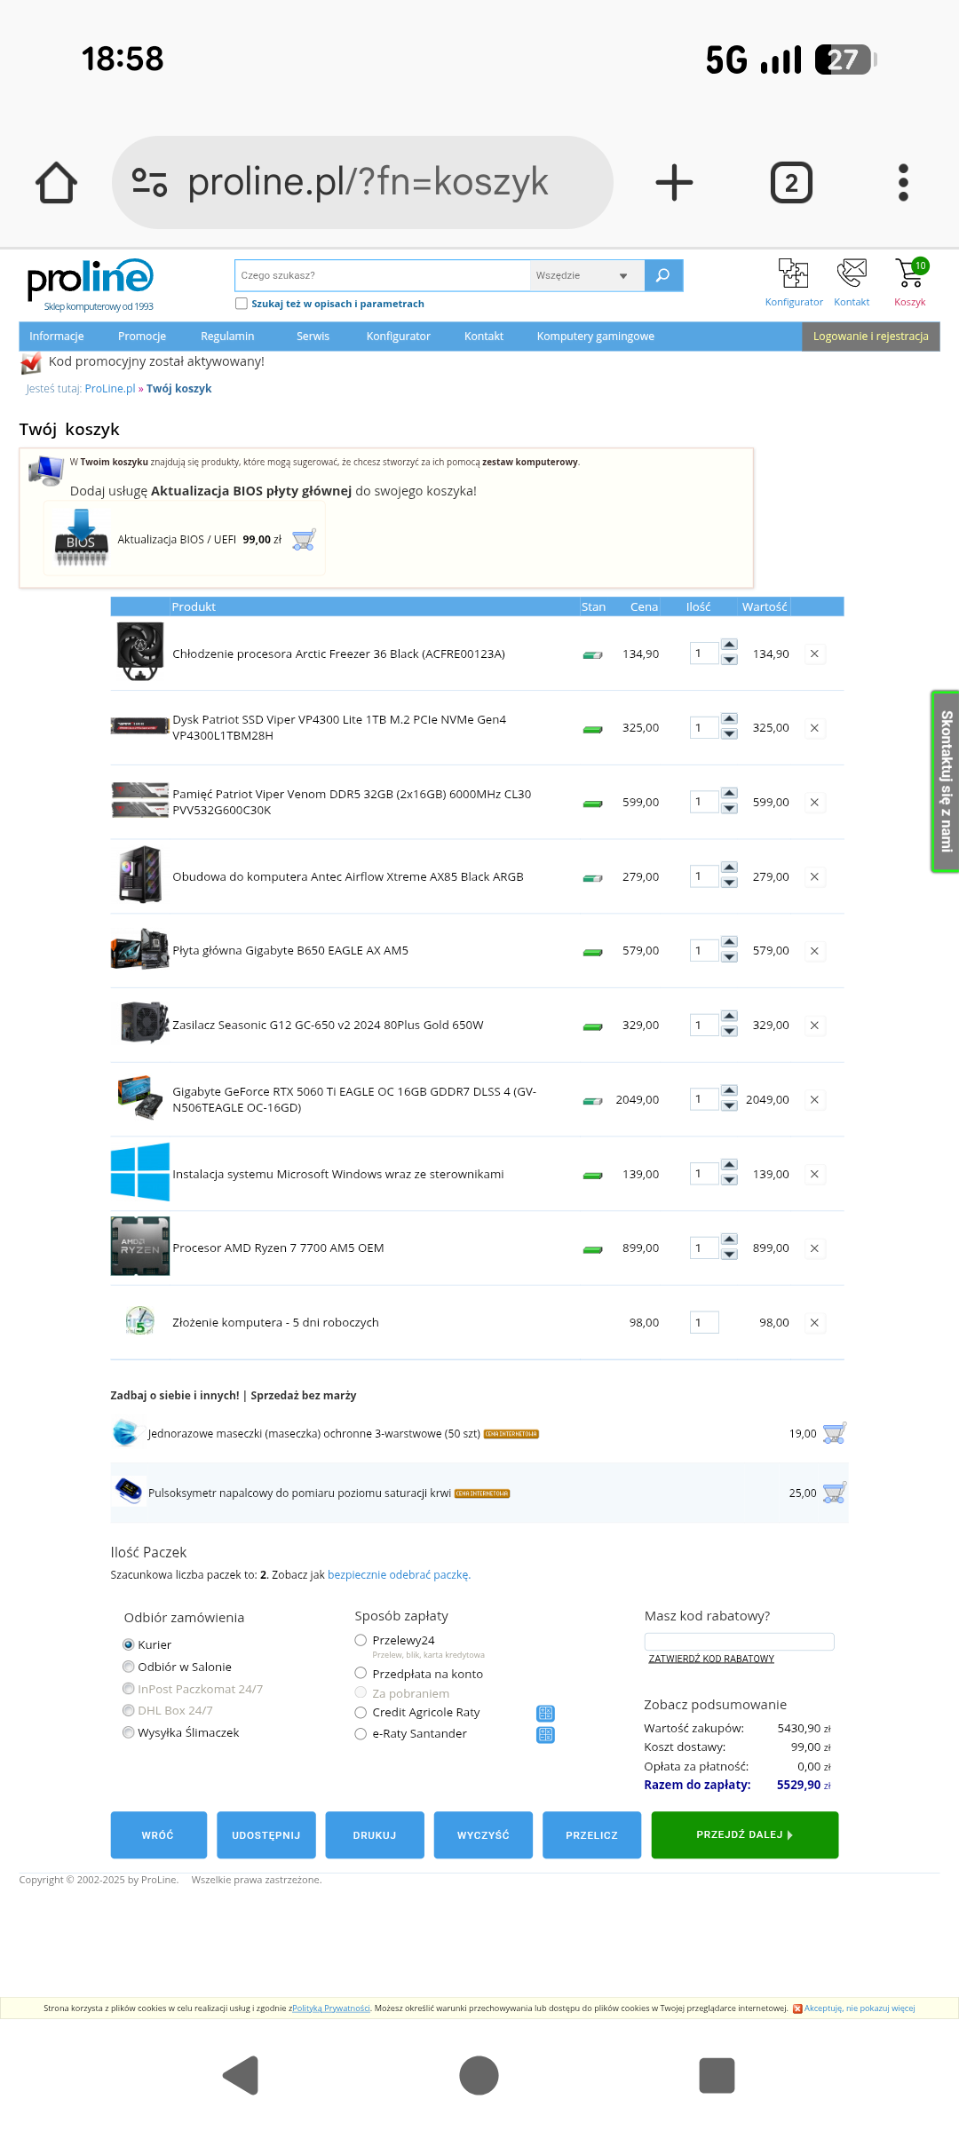Click the Przelicz button

coord(591,1835)
